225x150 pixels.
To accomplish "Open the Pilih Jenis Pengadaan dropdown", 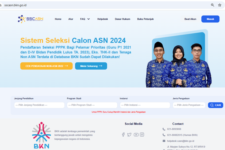I will [x=189, y=105].
